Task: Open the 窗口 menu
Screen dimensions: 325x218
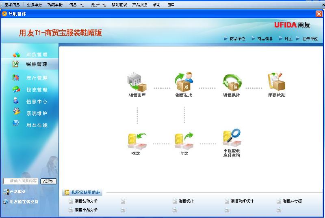Action: pyautogui.click(x=171, y=4)
